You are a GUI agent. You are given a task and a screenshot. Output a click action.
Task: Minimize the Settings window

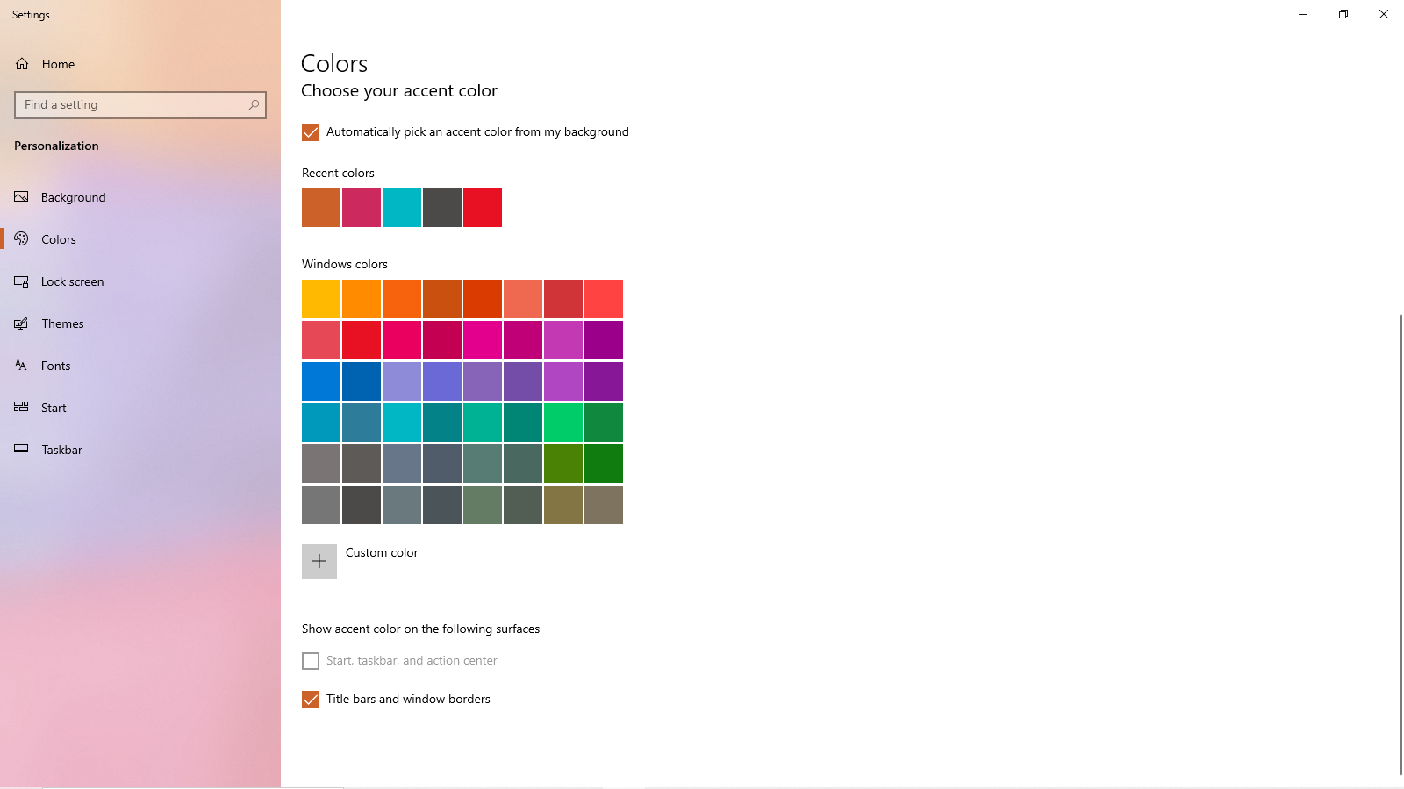(x=1303, y=14)
